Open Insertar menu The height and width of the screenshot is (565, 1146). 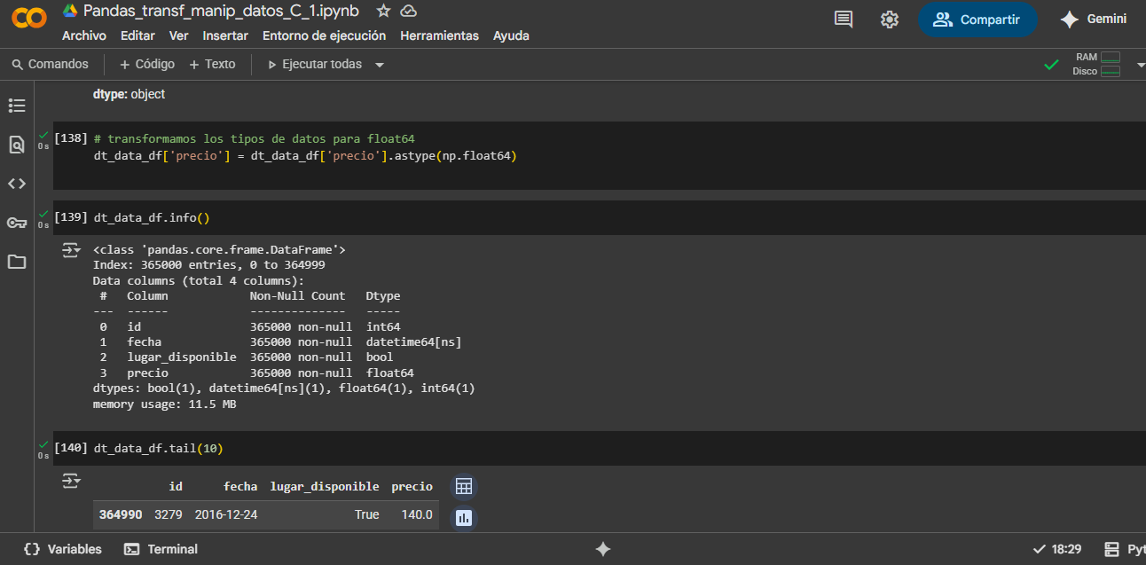pyautogui.click(x=225, y=35)
